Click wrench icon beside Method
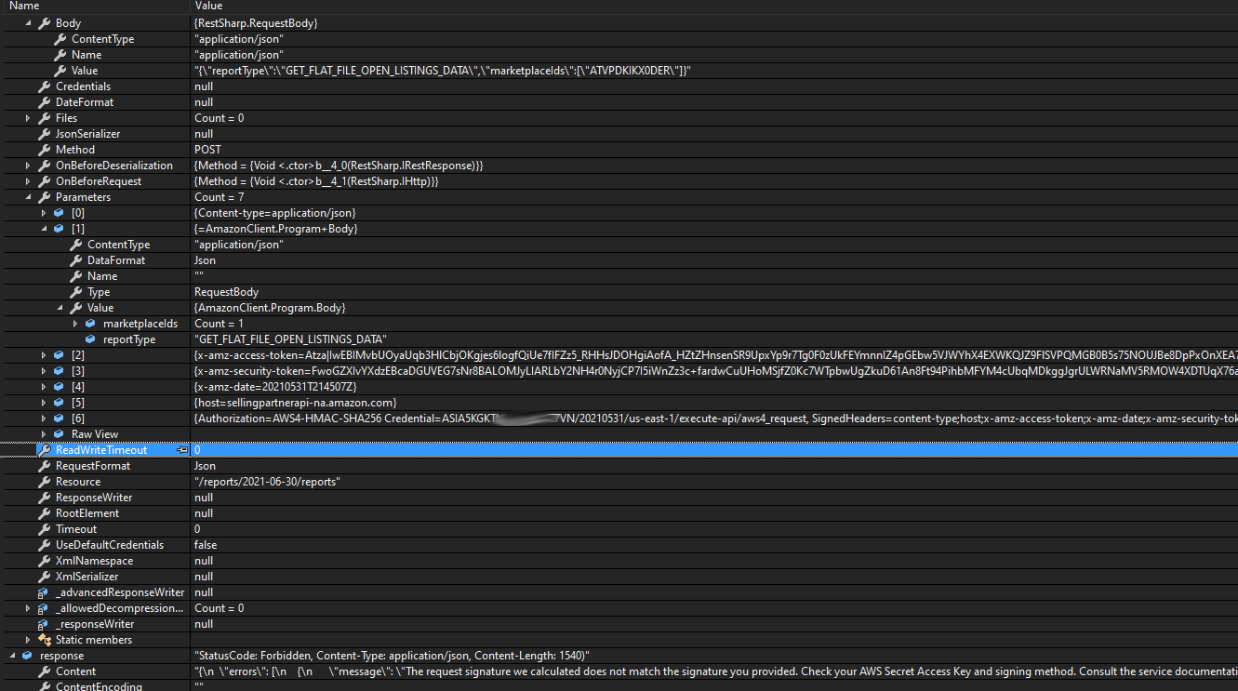The width and height of the screenshot is (1238, 691). tap(45, 150)
